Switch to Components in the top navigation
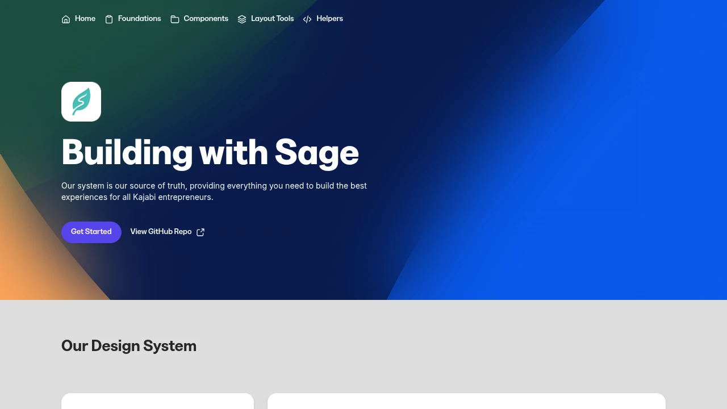The width and height of the screenshot is (727, 409). [206, 19]
